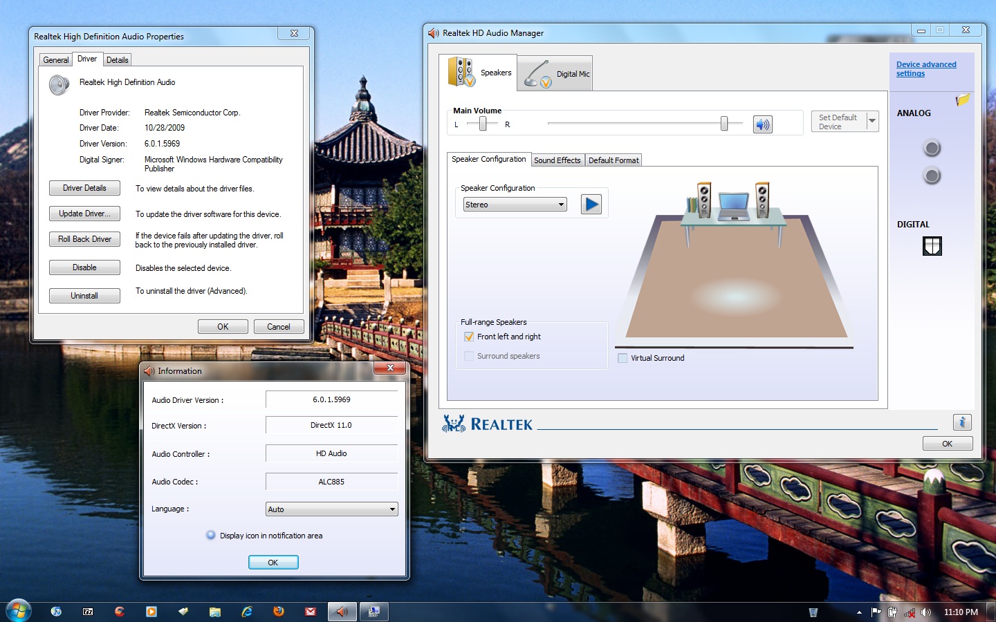The image size is (996, 622).
Task: Switch to Speaker Configuration tab
Action: (x=489, y=159)
